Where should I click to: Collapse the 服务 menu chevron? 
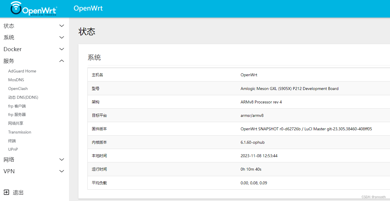(x=62, y=61)
